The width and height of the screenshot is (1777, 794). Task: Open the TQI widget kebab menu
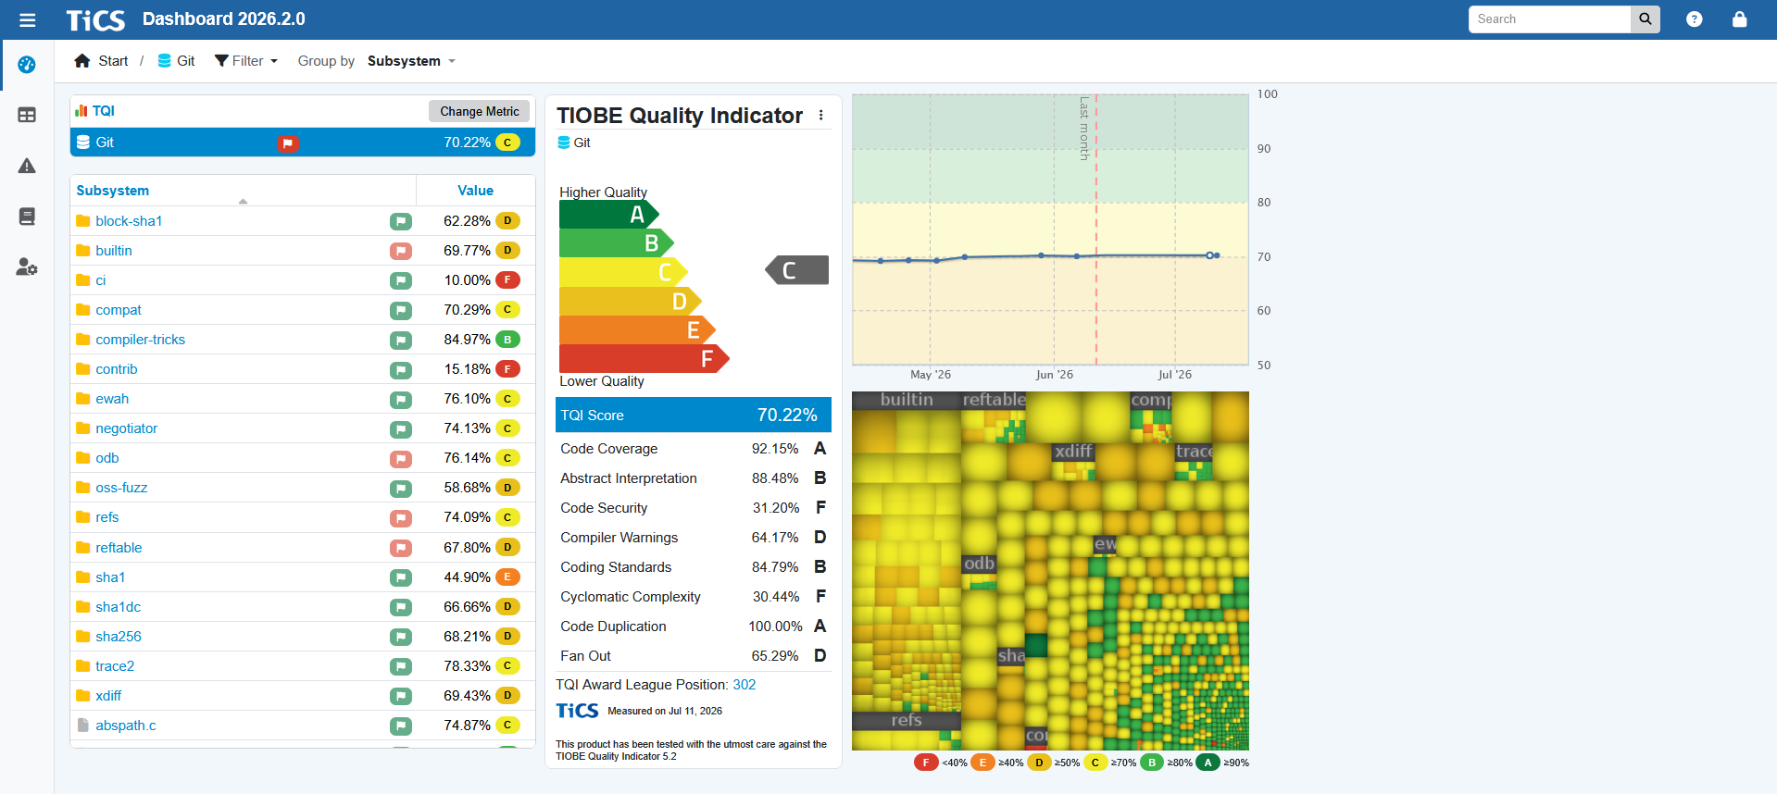821,116
